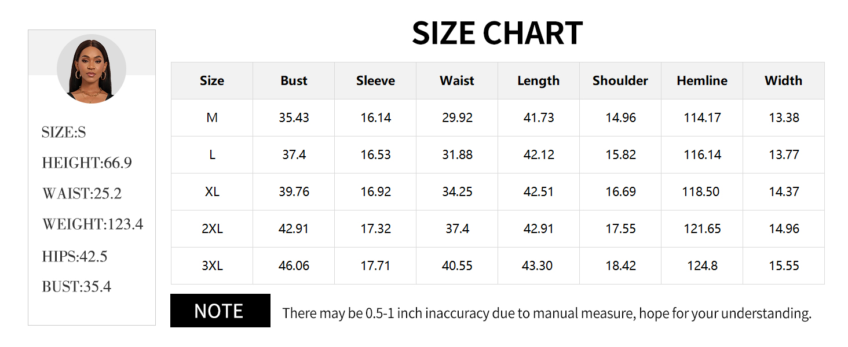The height and width of the screenshot is (347, 848).
Task: Click the M size row label
Action: (x=212, y=118)
